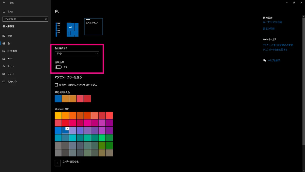Viewport: 305px width, 172px height.
Task: Open the デスクトップまたは背景色の変更 help link
Action: pos(278,45)
